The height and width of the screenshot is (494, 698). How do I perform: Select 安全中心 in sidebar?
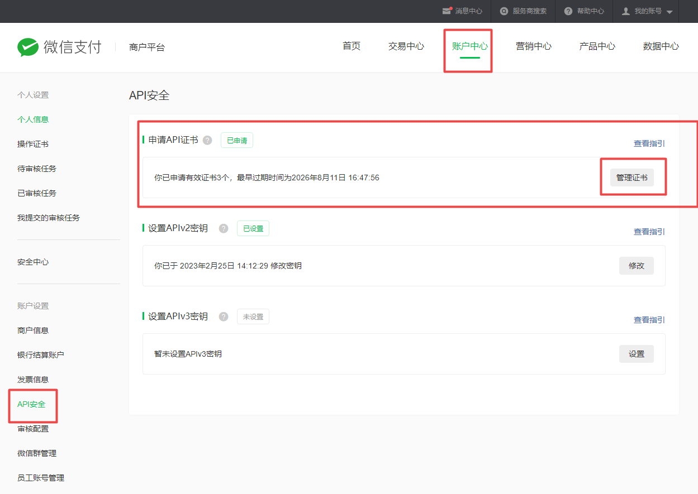coord(33,262)
